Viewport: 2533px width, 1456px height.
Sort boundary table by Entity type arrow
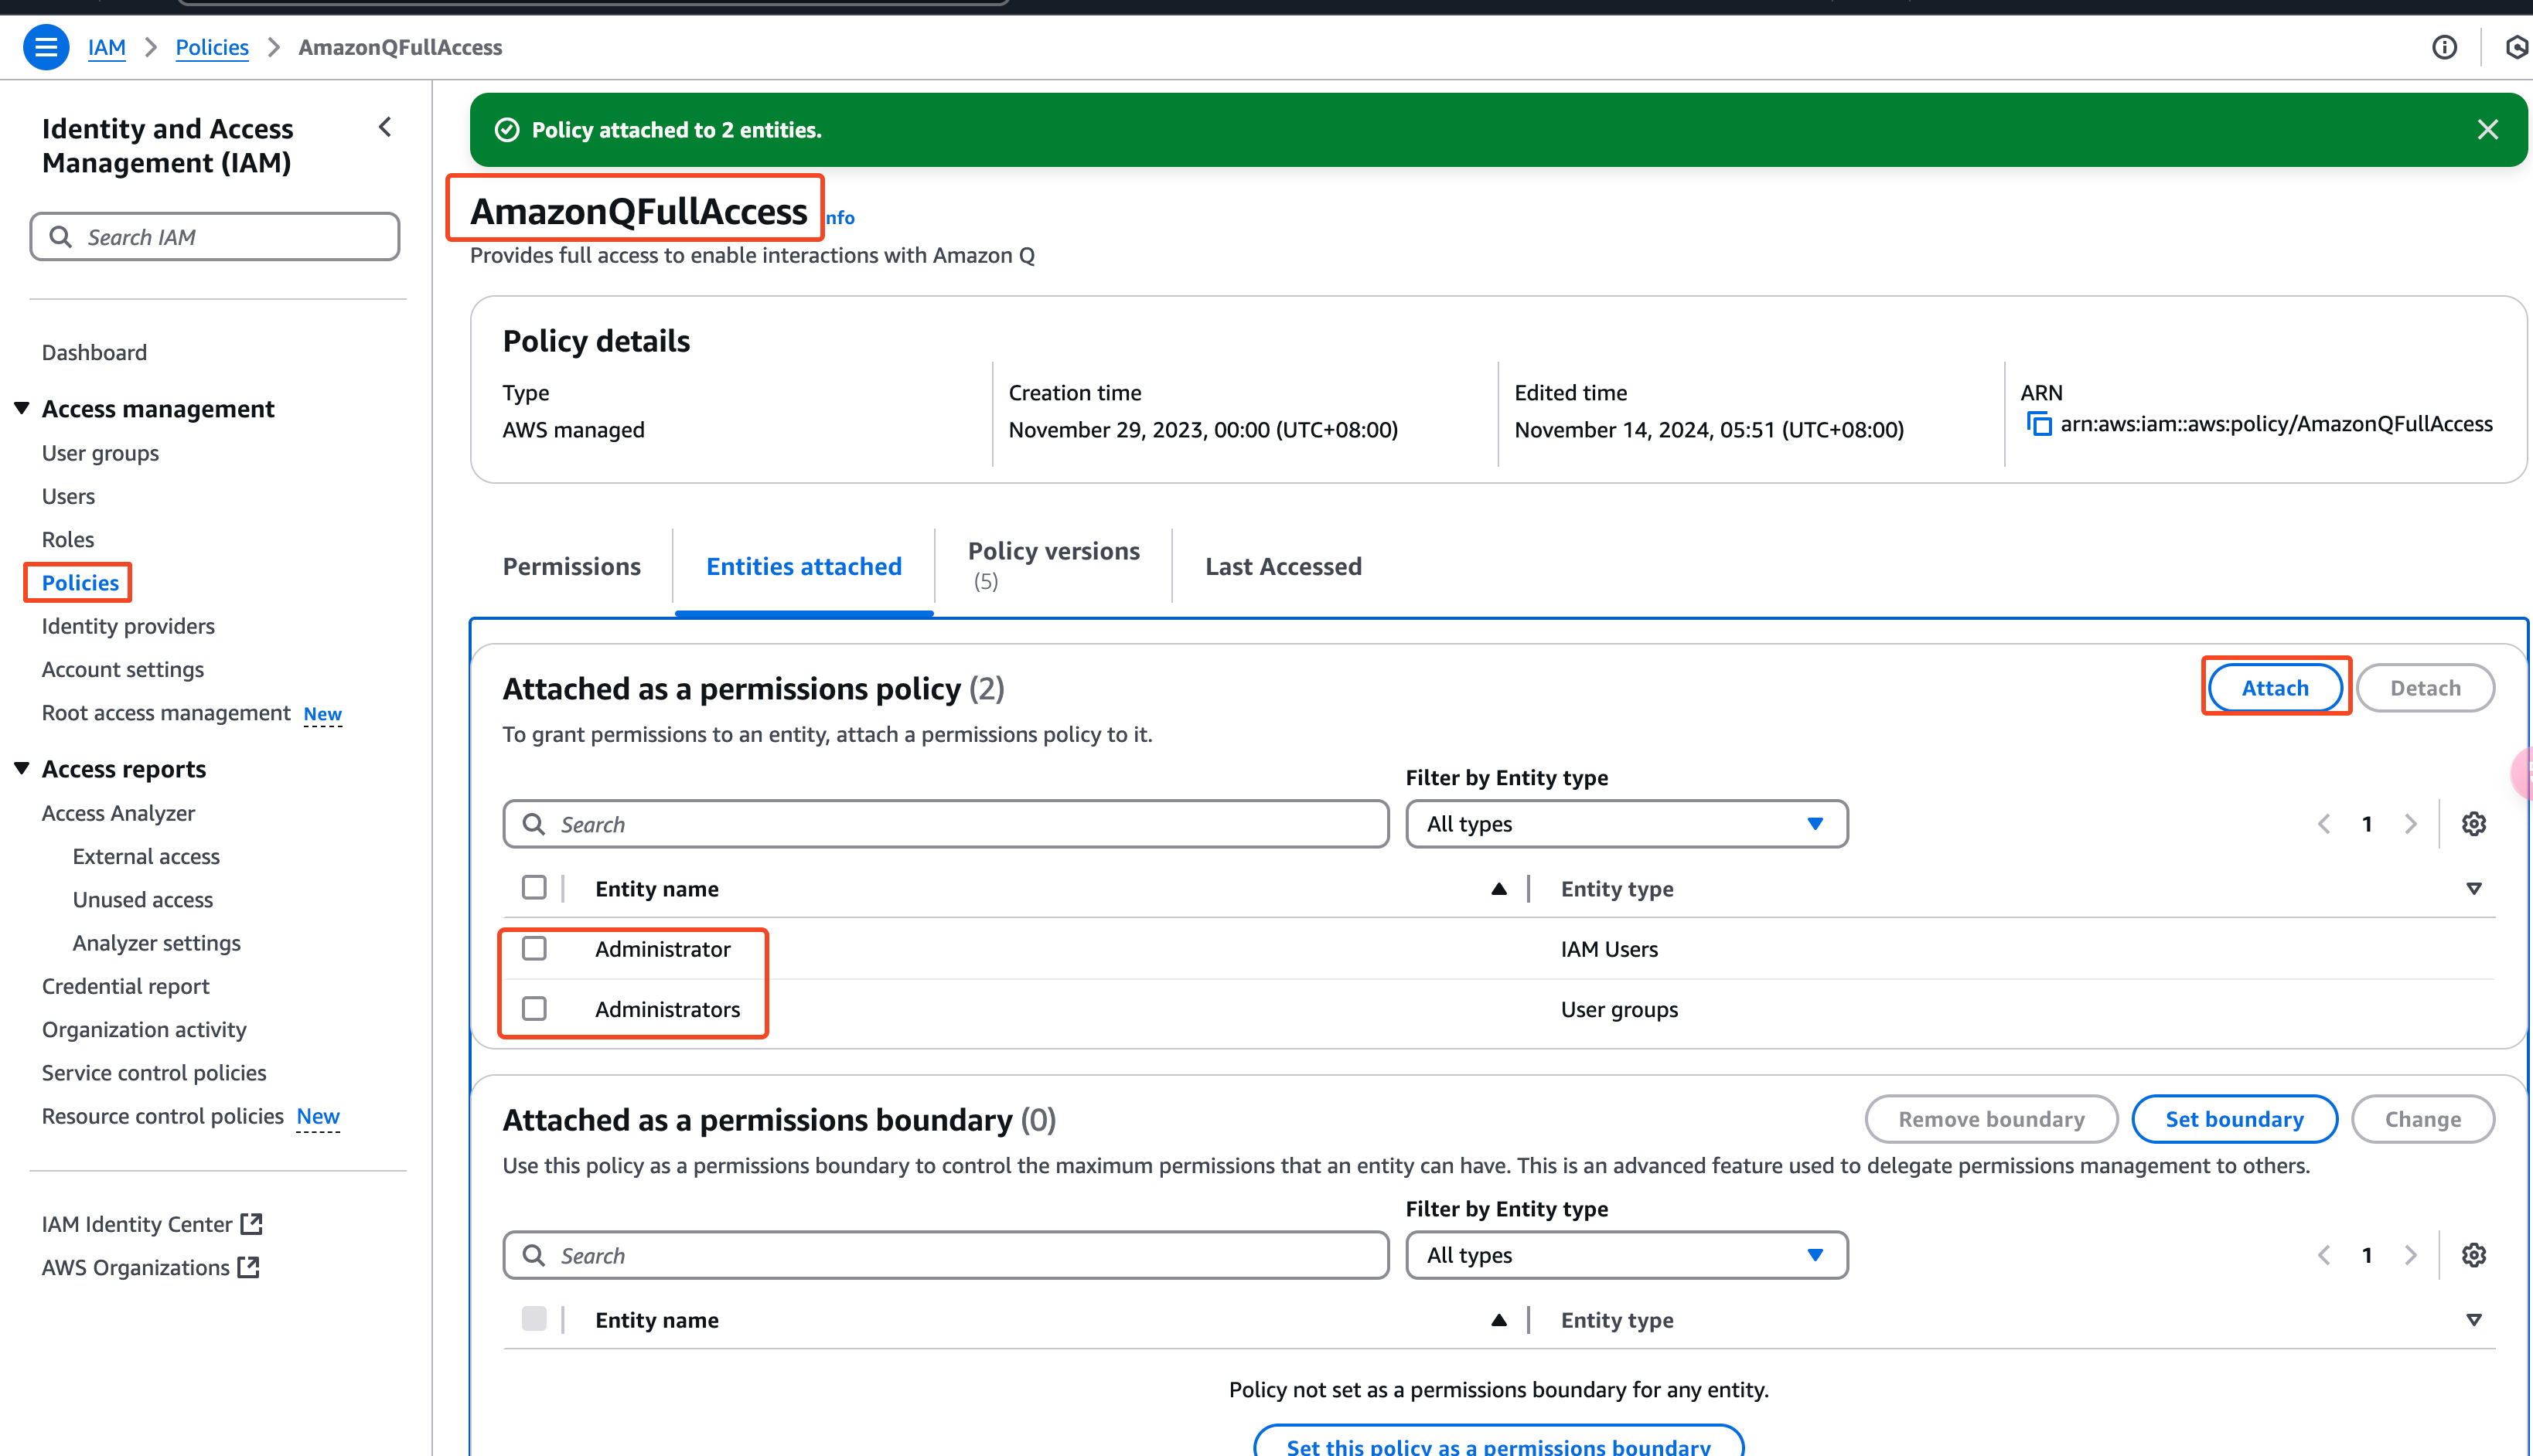(2473, 1320)
